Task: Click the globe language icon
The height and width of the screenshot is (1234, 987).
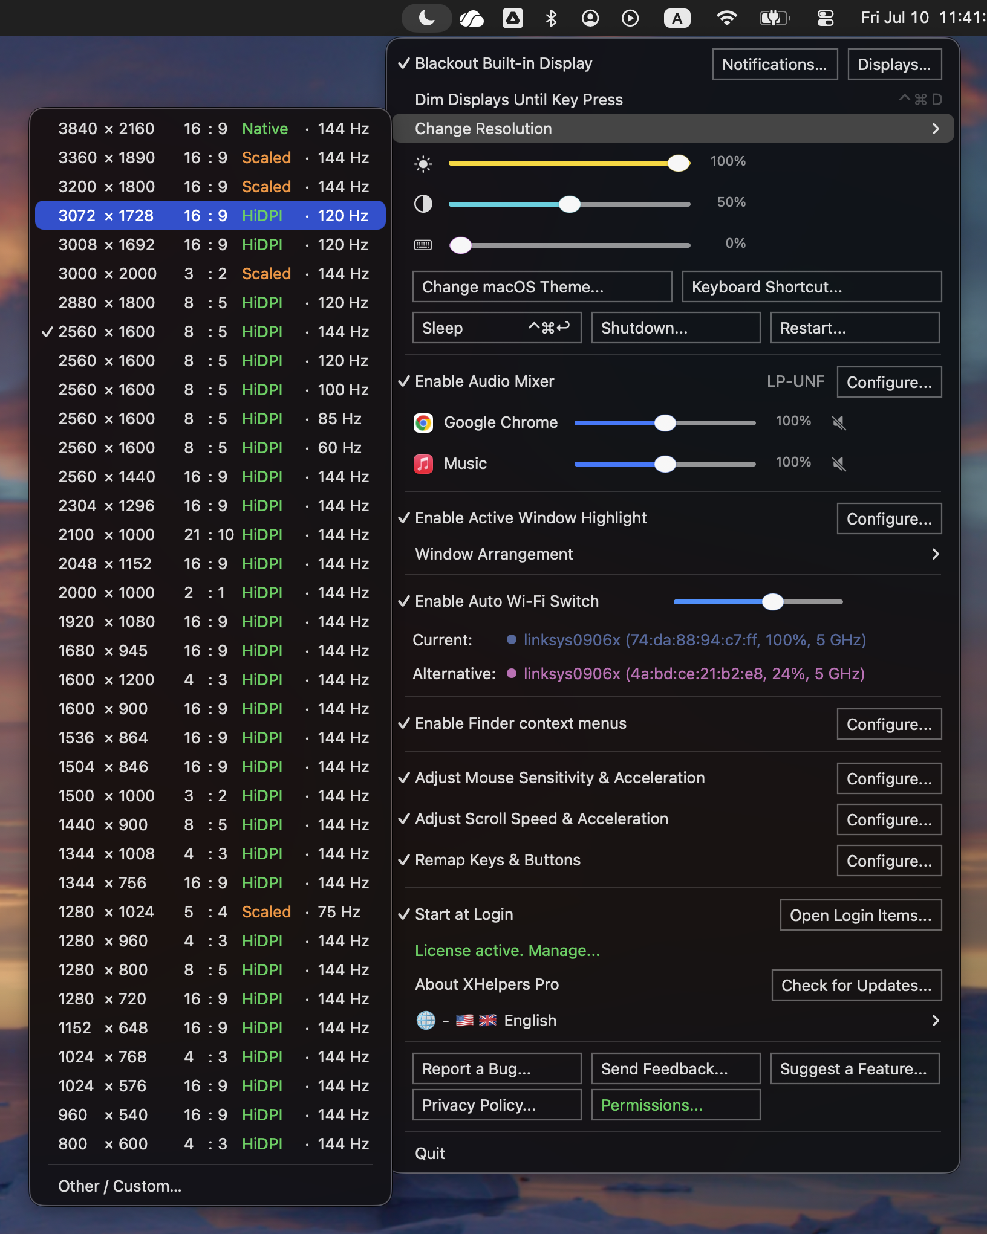Action: pos(426,1021)
